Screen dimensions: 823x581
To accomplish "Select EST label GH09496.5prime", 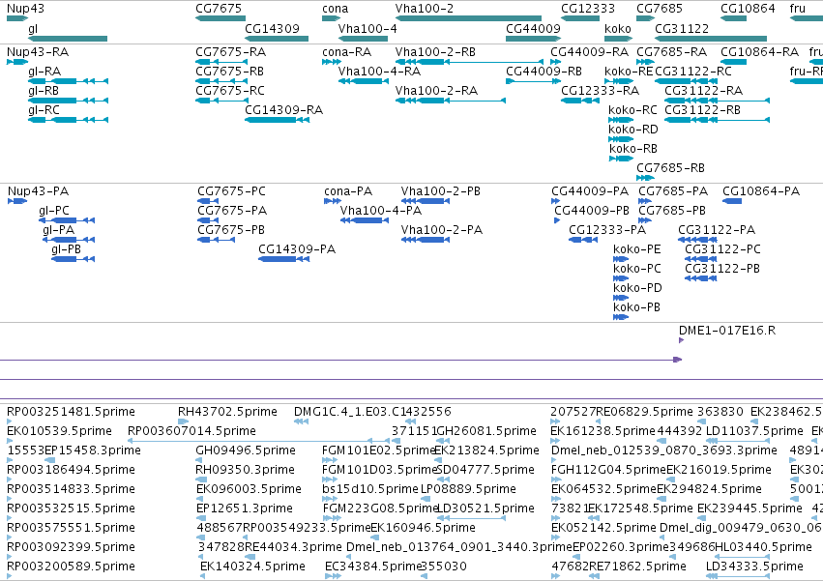I will click(246, 450).
